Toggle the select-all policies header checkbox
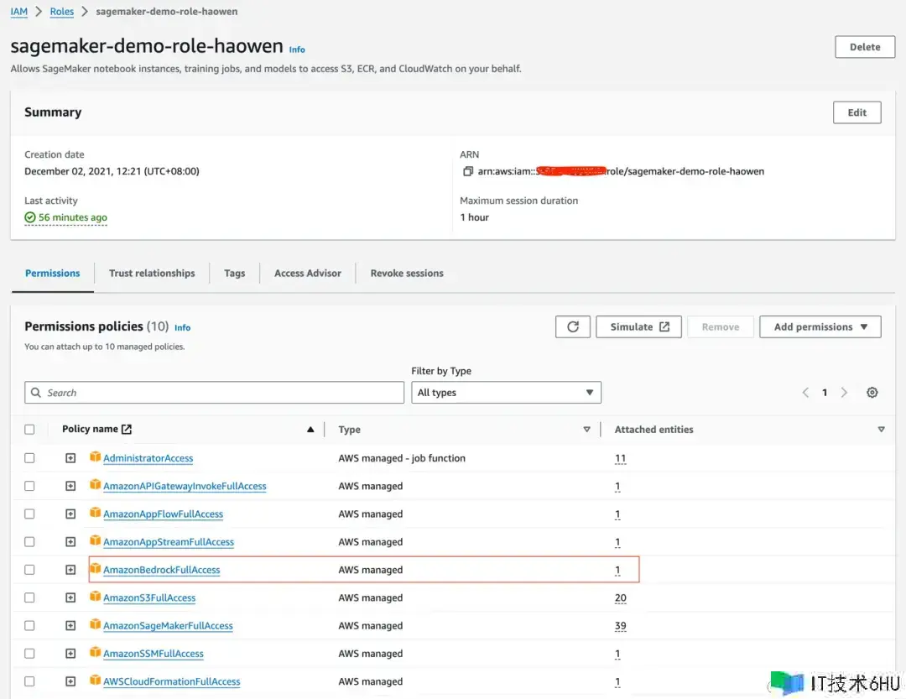Screen dimensions: 906x699 (30, 430)
